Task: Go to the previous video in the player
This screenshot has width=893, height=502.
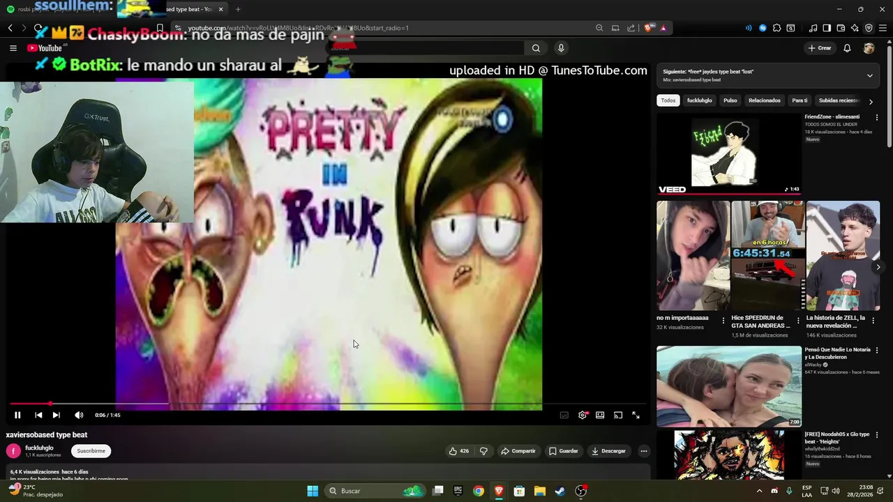Action: tap(38, 415)
